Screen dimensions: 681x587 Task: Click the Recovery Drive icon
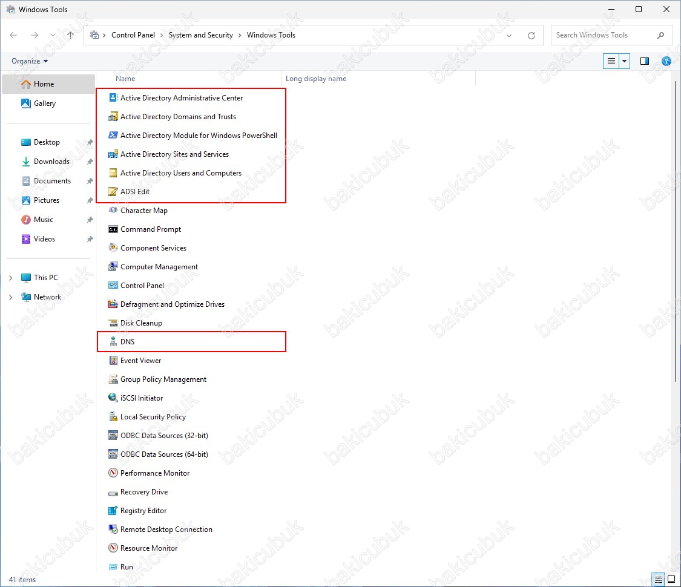[x=113, y=492]
